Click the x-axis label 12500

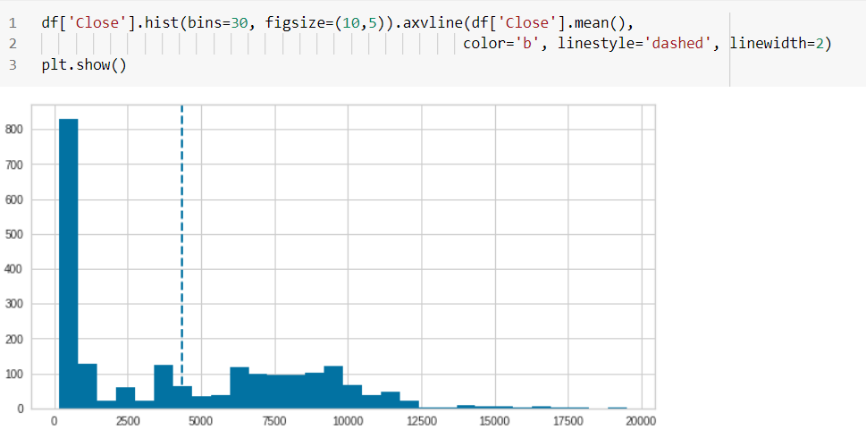pos(422,421)
